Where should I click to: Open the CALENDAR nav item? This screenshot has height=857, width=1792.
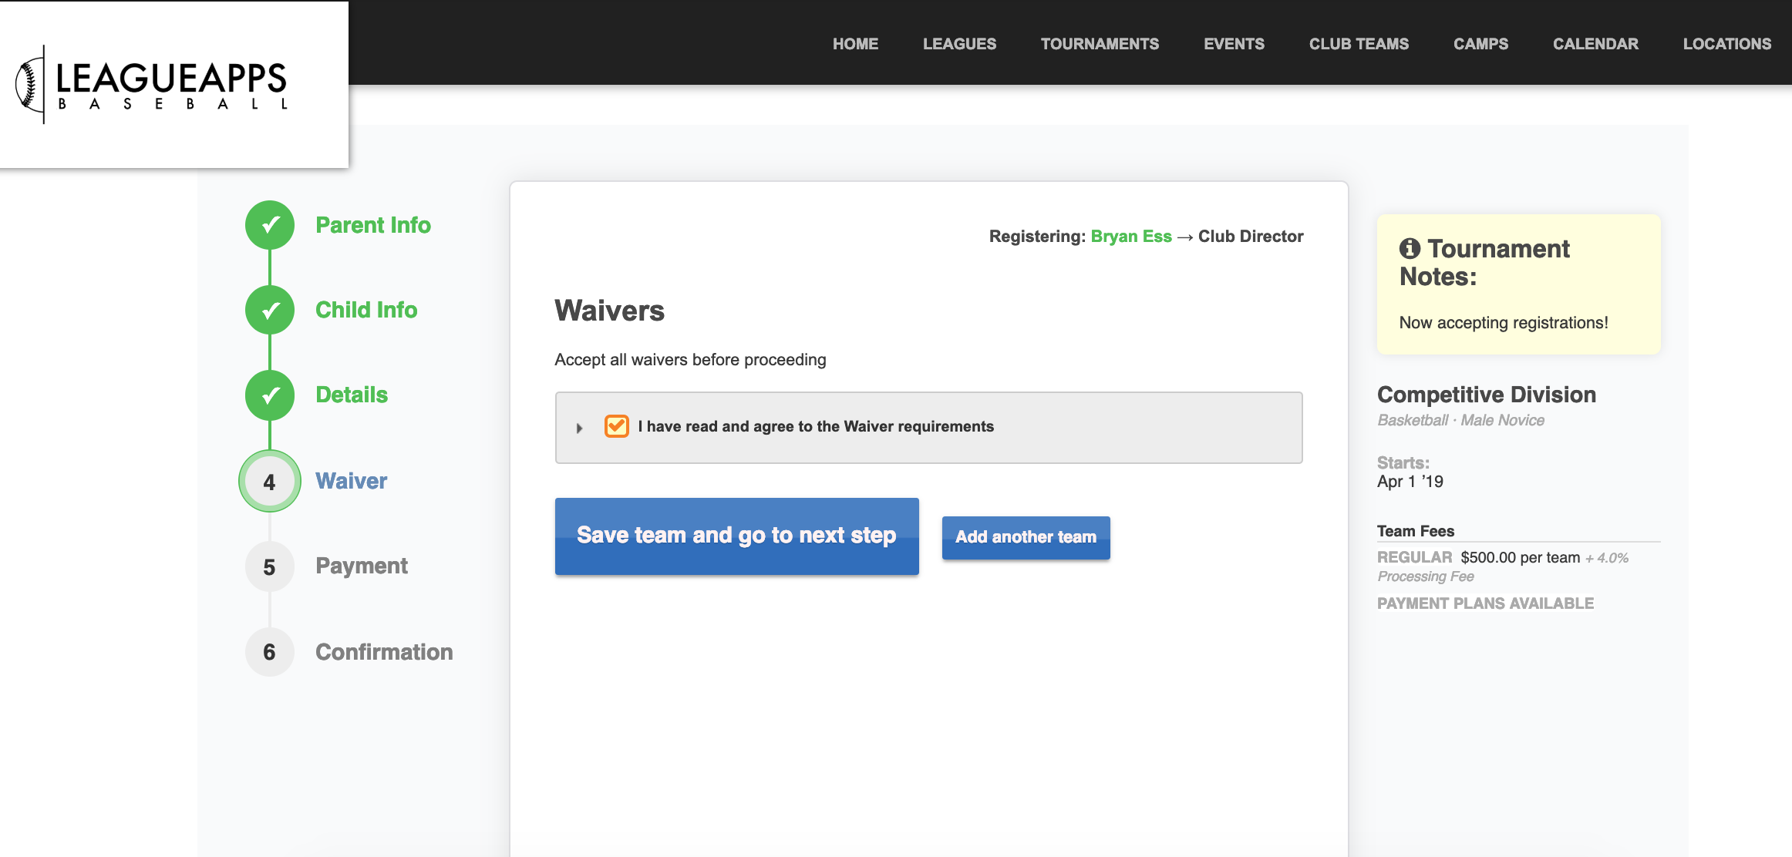(1595, 44)
